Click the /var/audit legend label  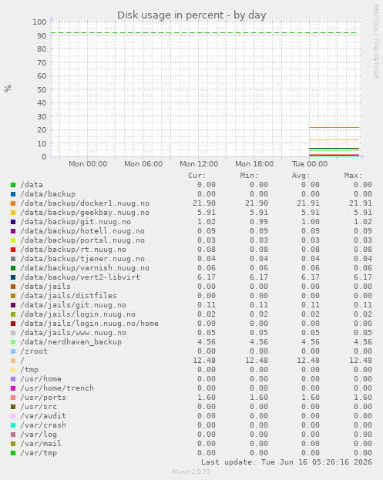(x=43, y=416)
